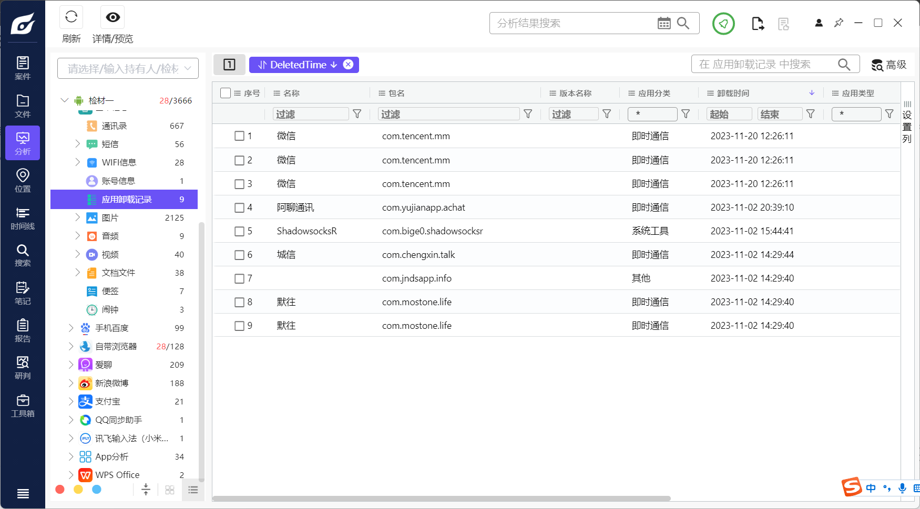Click magnifier in 应用卸载记录 search

click(844, 64)
